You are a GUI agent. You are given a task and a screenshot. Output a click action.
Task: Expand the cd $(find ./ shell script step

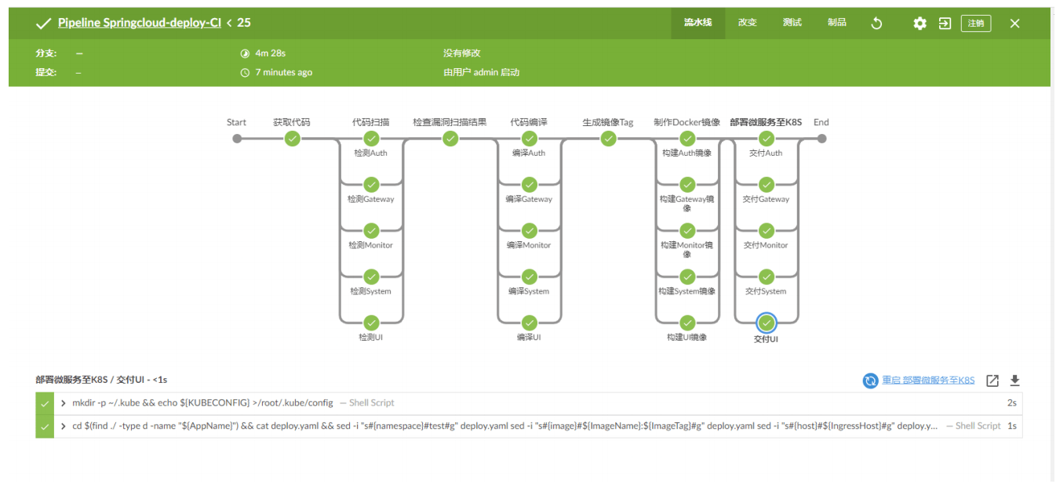click(64, 426)
